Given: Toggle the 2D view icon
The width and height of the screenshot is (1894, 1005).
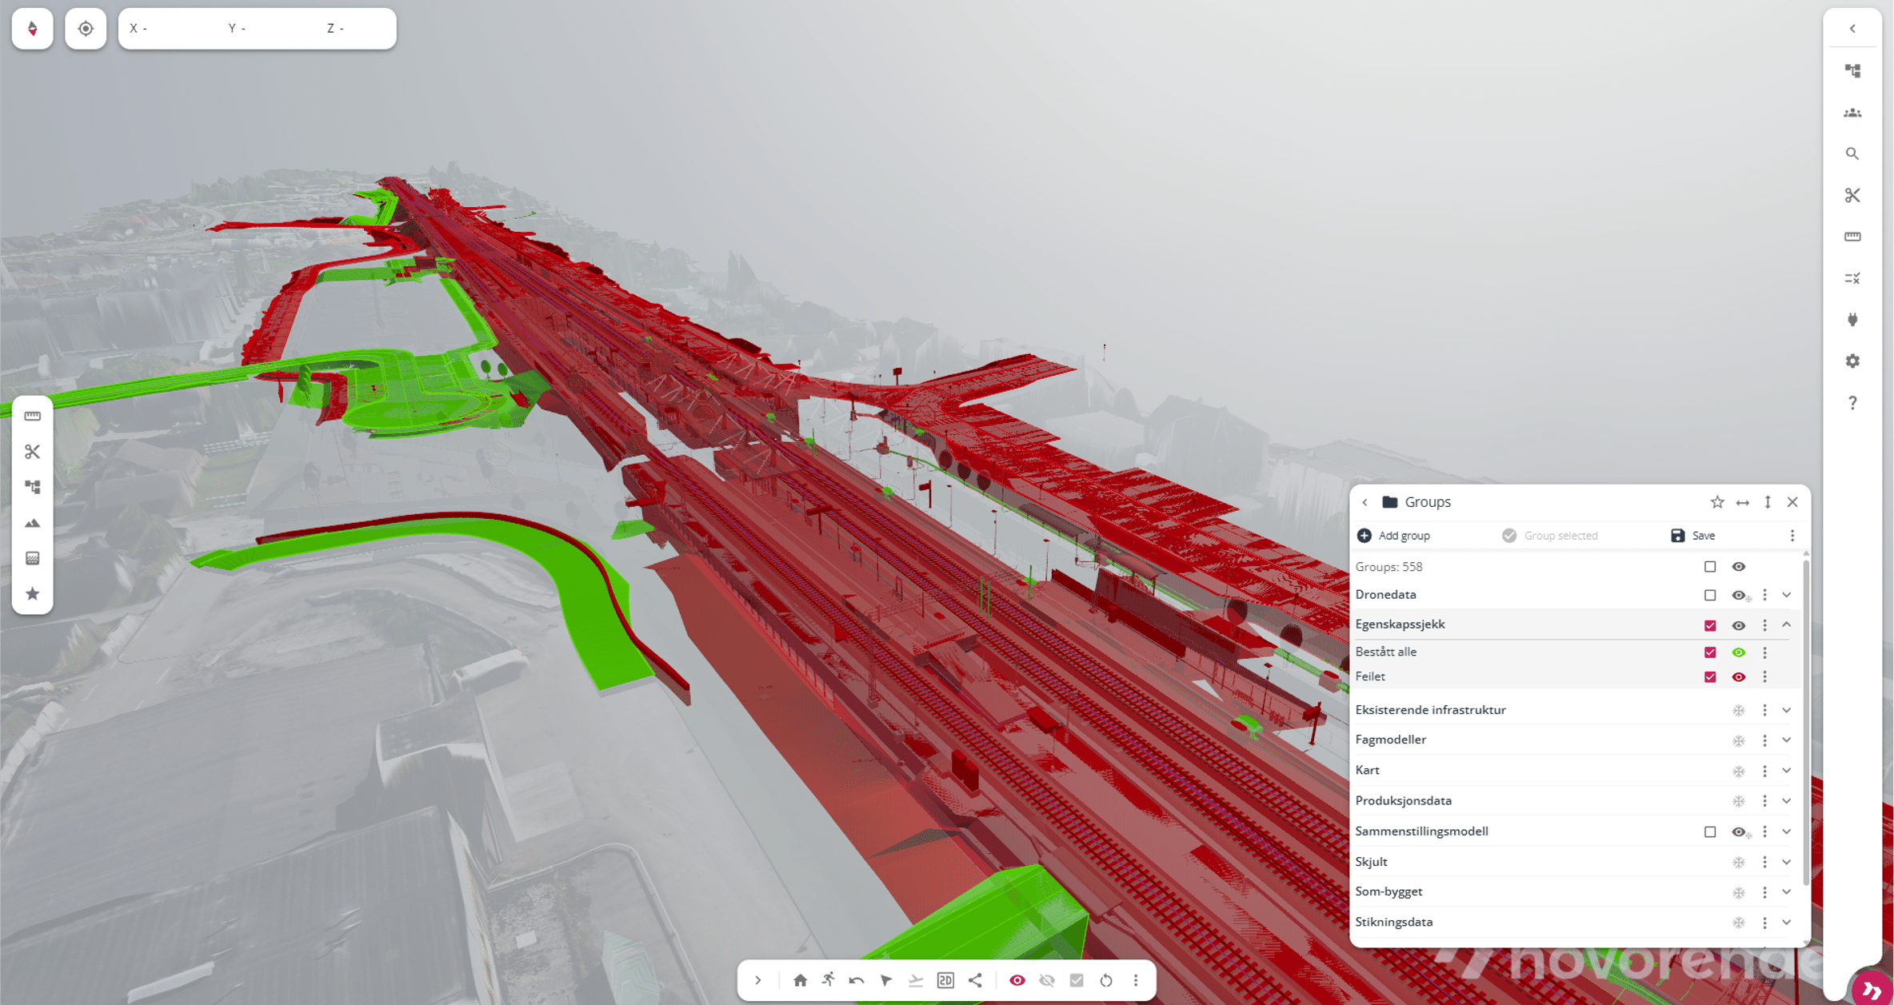Looking at the screenshot, I should pos(945,980).
